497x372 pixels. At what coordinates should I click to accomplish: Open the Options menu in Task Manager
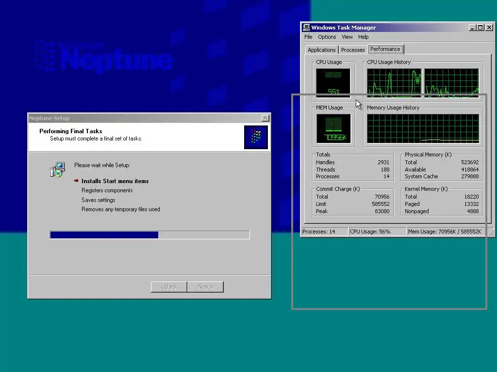coord(327,37)
